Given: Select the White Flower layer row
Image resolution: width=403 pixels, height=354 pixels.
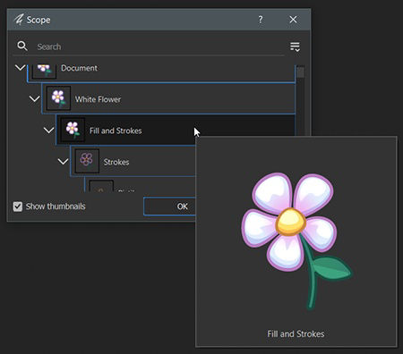Looking at the screenshot, I should point(168,98).
